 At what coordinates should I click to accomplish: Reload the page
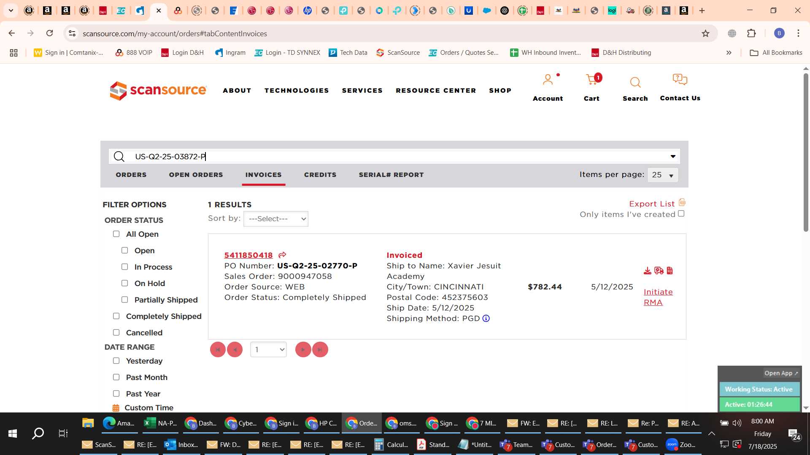pos(49,33)
